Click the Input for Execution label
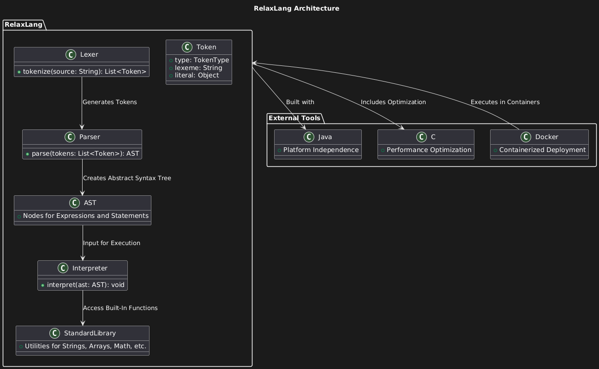 [x=112, y=243]
